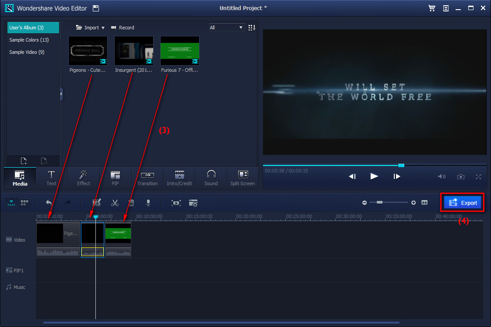491x327 pixels.
Task: Click the Undo arrow icon
Action: (49, 203)
